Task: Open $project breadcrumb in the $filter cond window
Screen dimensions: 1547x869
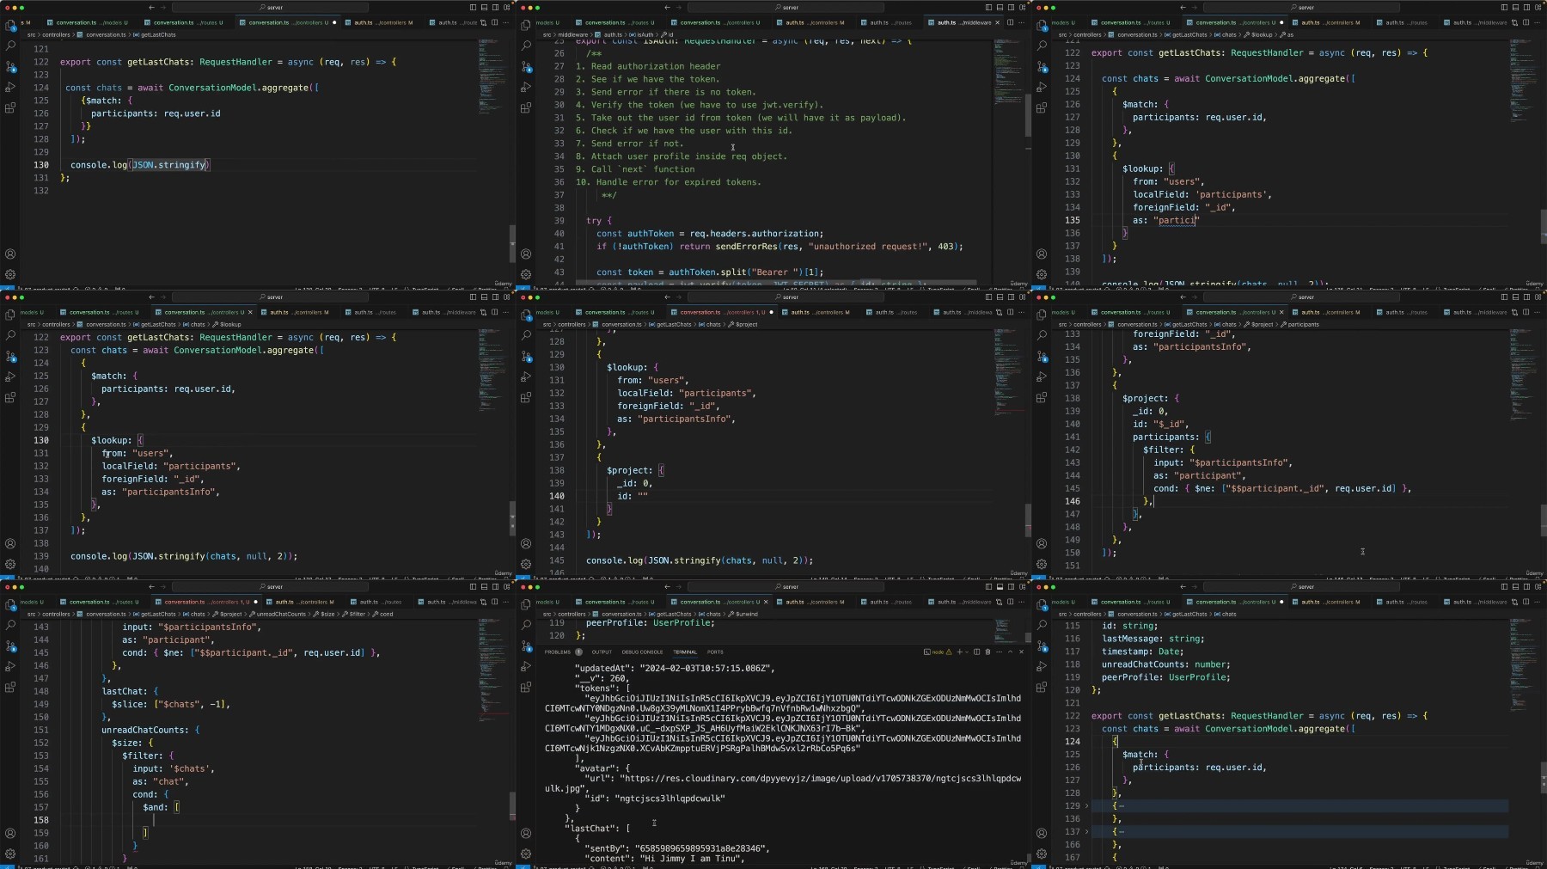Action: coord(1259,325)
